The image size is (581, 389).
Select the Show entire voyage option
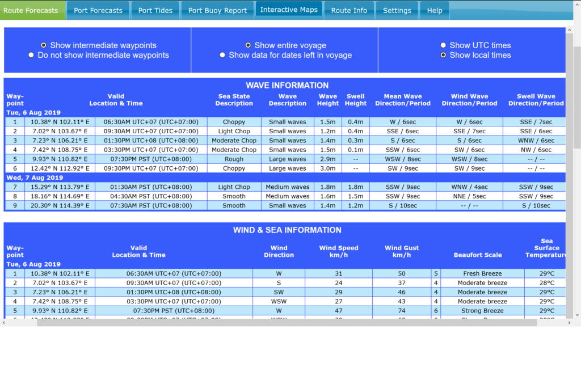click(x=248, y=45)
